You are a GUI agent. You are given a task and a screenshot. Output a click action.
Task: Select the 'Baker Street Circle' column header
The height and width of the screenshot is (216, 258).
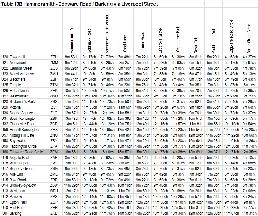tap(249, 38)
